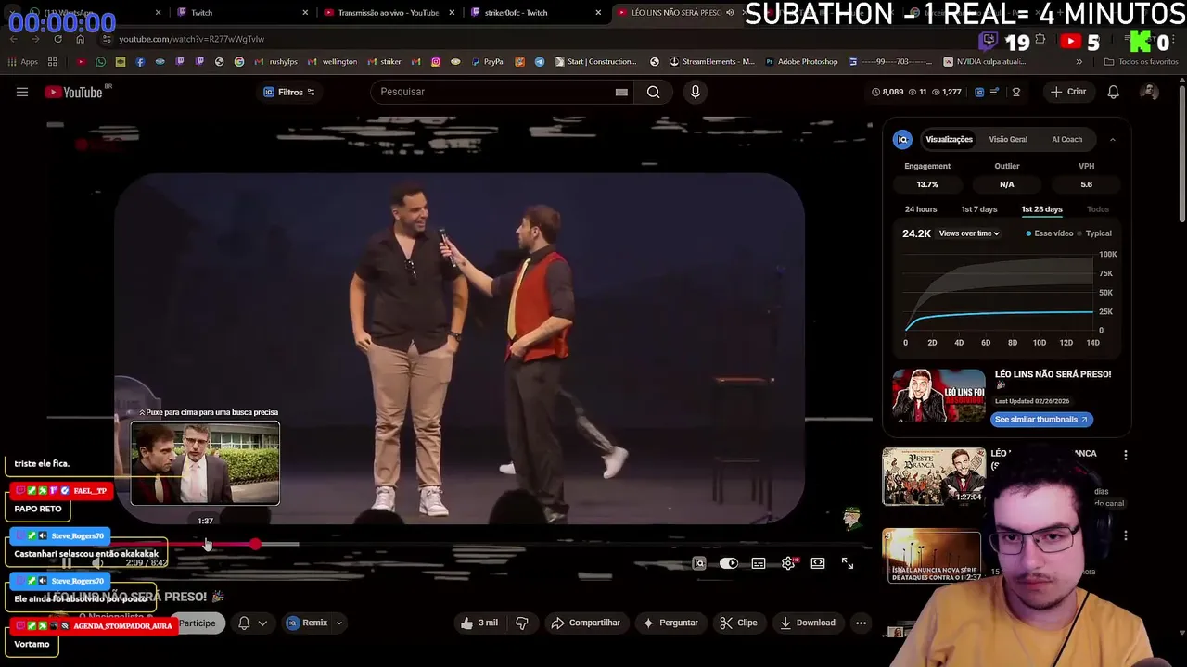Click the browser address bar URL
The height and width of the screenshot is (667, 1187).
[x=192, y=39]
